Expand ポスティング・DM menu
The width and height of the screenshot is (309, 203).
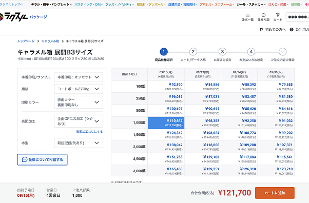[x=88, y=4]
